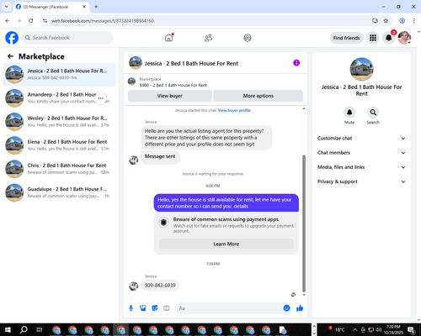Viewport: 421px width, 336px height.
Task: Open the Notifications bell icon
Action: (389, 38)
